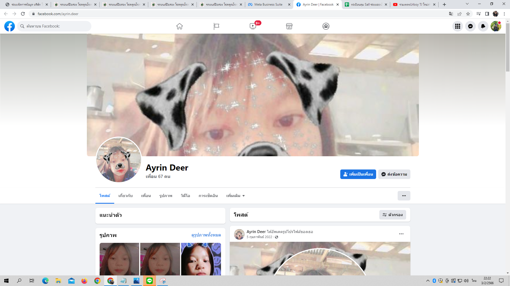
Task: Open Marketplace storefront icon
Action: click(x=289, y=26)
